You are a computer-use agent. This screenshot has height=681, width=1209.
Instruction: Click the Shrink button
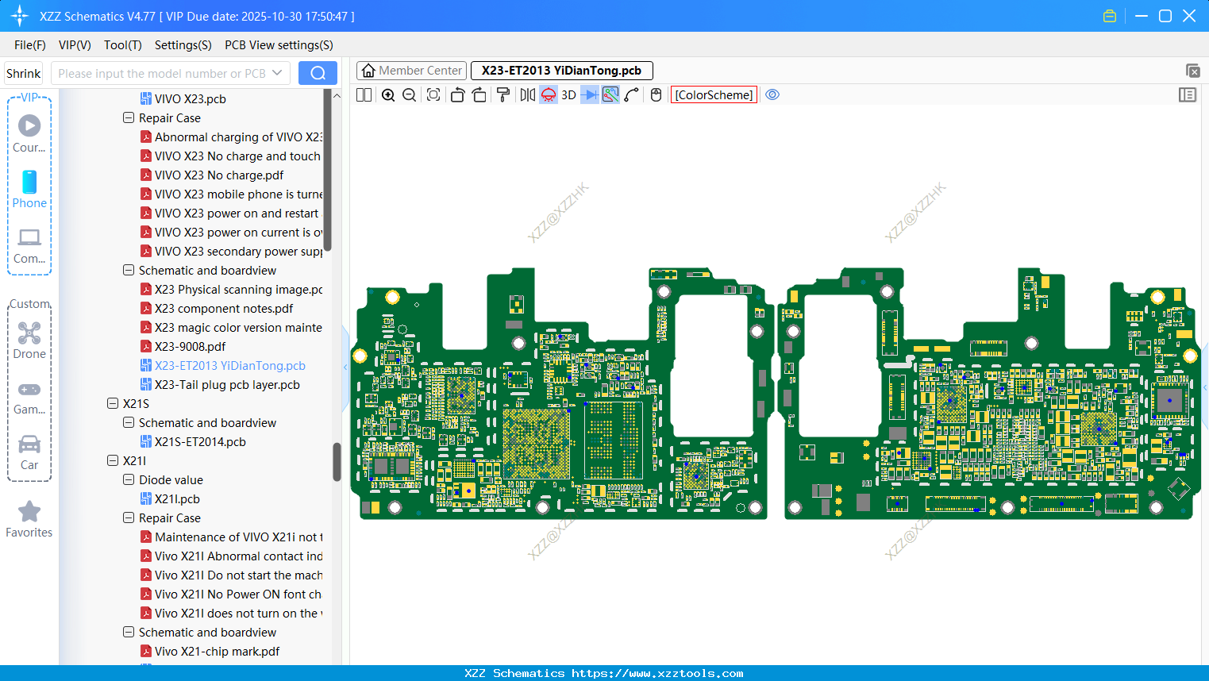[24, 73]
